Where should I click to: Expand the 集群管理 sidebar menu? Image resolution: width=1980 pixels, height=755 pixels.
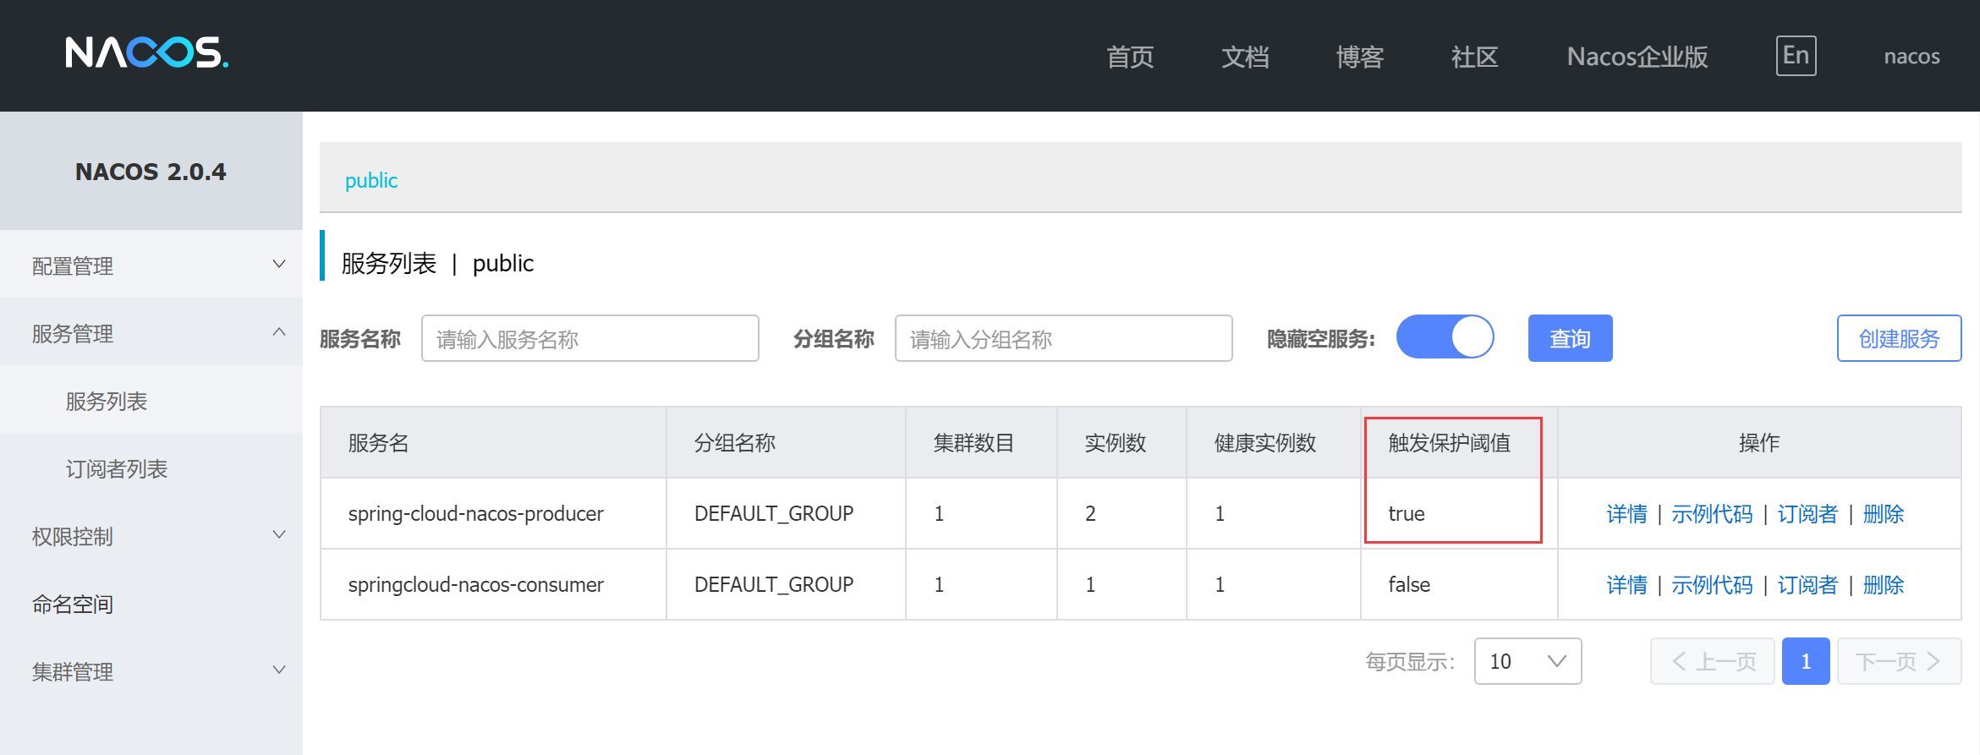pyautogui.click(x=151, y=671)
